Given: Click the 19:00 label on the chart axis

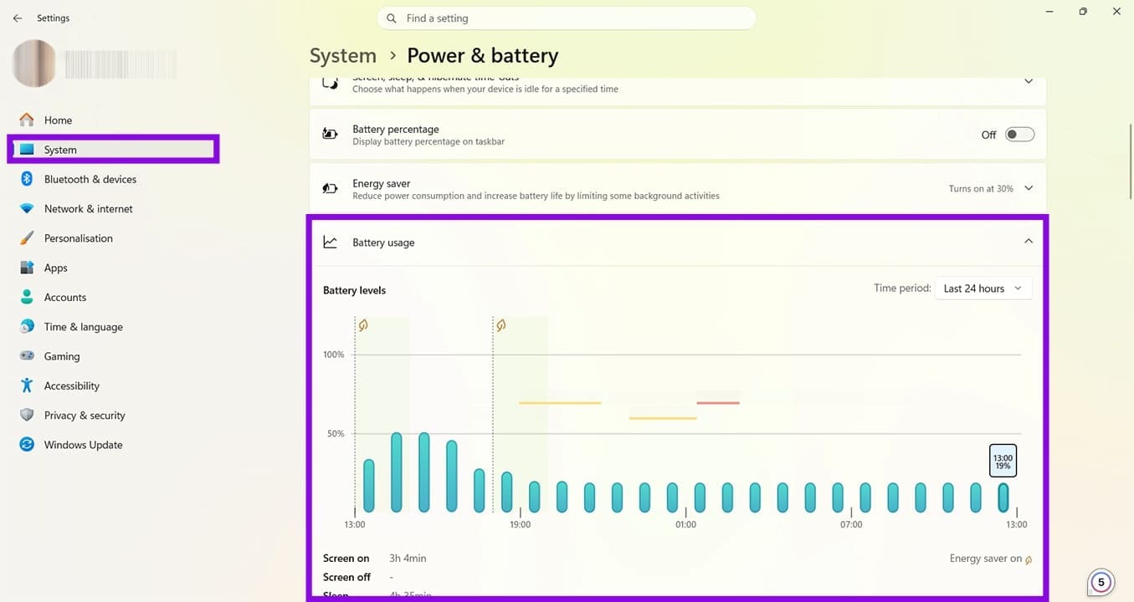Looking at the screenshot, I should click(x=520, y=524).
